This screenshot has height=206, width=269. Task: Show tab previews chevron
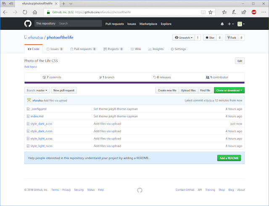[71, 4]
